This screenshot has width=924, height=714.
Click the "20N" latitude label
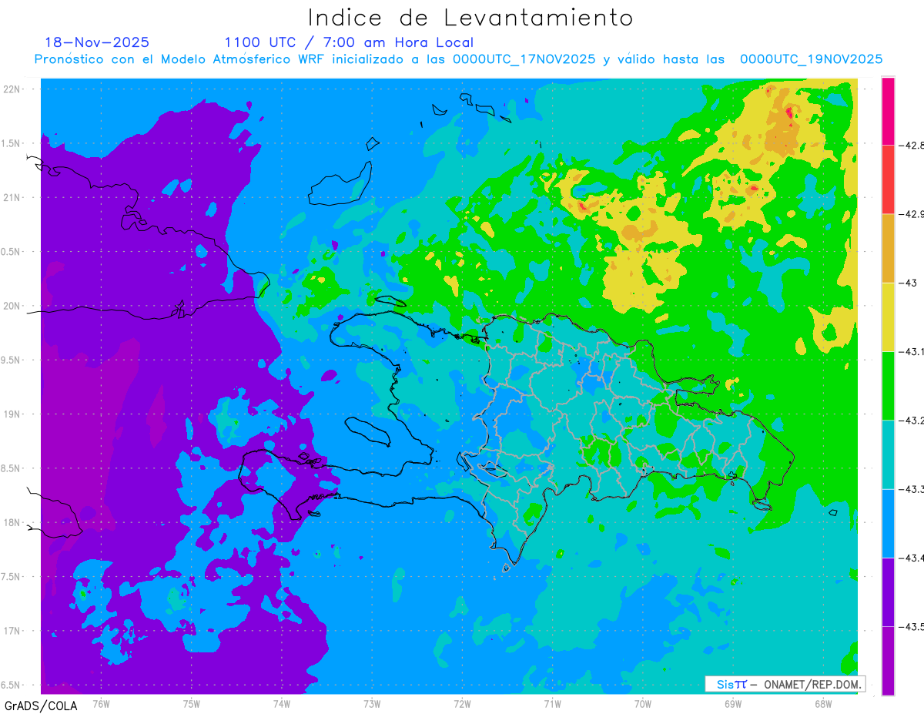coord(12,306)
